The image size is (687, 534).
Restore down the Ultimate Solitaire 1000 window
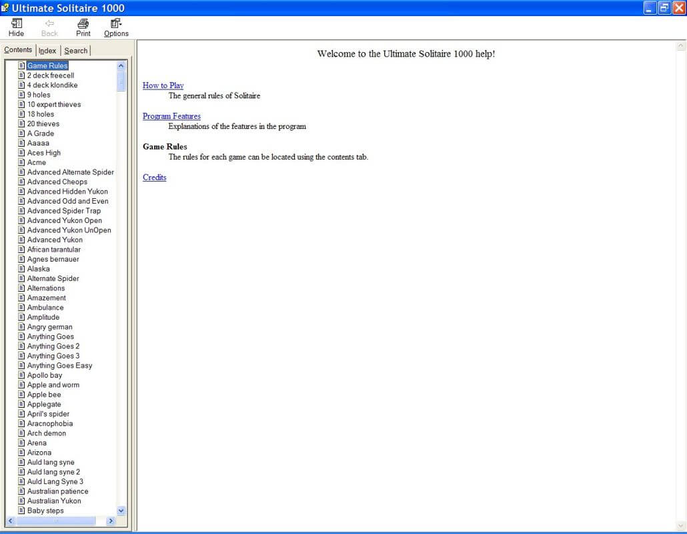(664, 7)
